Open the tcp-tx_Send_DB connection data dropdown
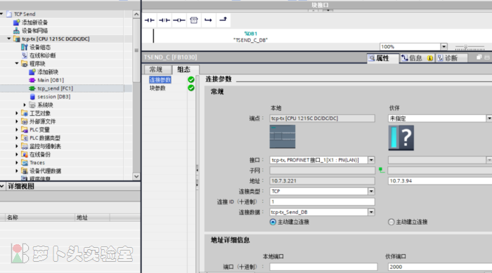492x273 pixels. coord(371,212)
